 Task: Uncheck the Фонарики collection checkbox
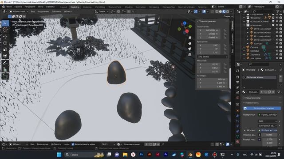click(x=273, y=18)
